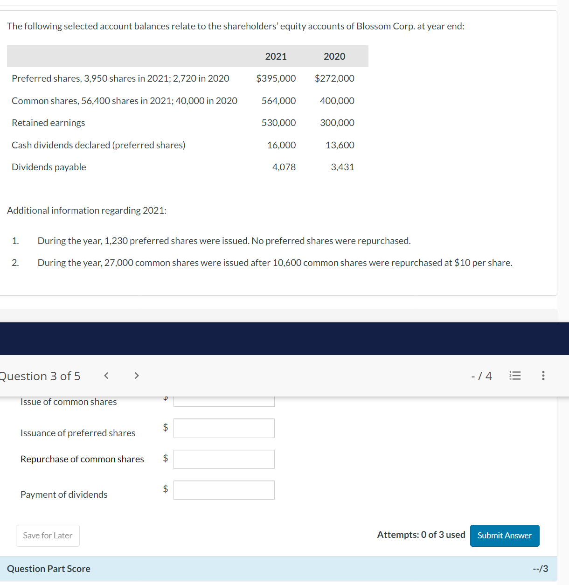
Task: Click the 2021 column header in the table
Action: click(276, 56)
